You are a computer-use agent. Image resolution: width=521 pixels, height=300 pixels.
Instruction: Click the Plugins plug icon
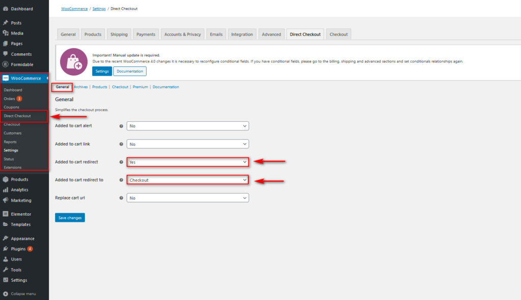click(6, 249)
